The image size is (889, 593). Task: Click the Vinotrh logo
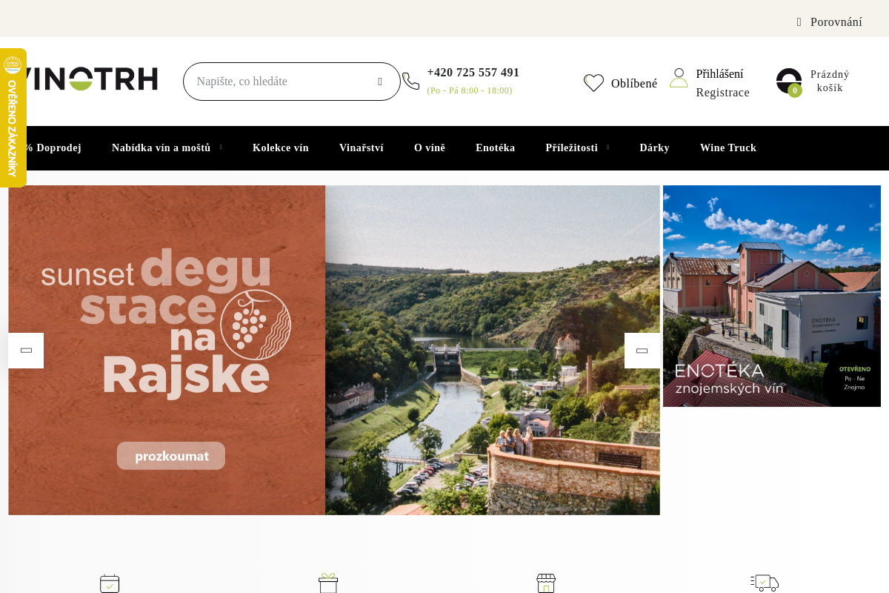tap(87, 79)
